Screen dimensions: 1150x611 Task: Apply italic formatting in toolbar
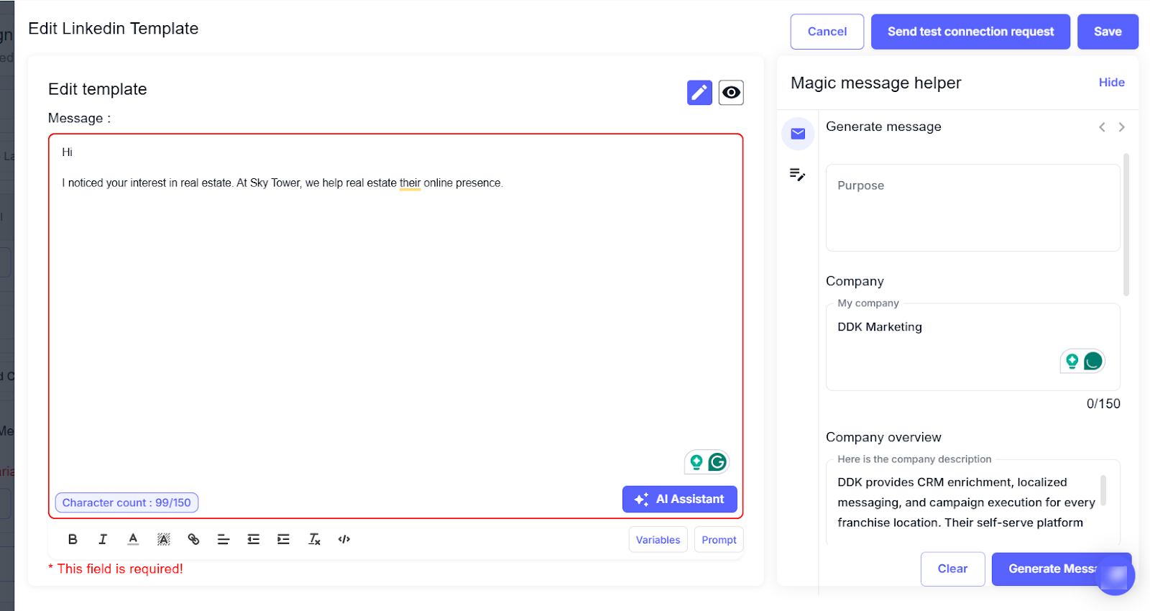103,539
